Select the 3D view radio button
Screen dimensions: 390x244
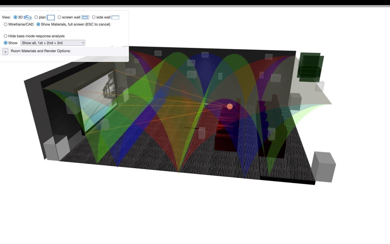pyautogui.click(x=16, y=17)
